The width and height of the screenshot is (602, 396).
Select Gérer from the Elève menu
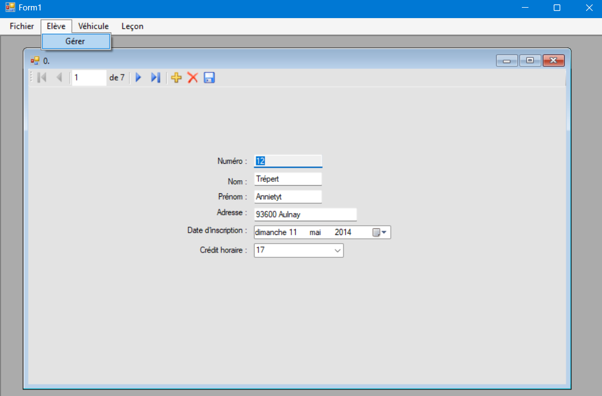pos(76,42)
